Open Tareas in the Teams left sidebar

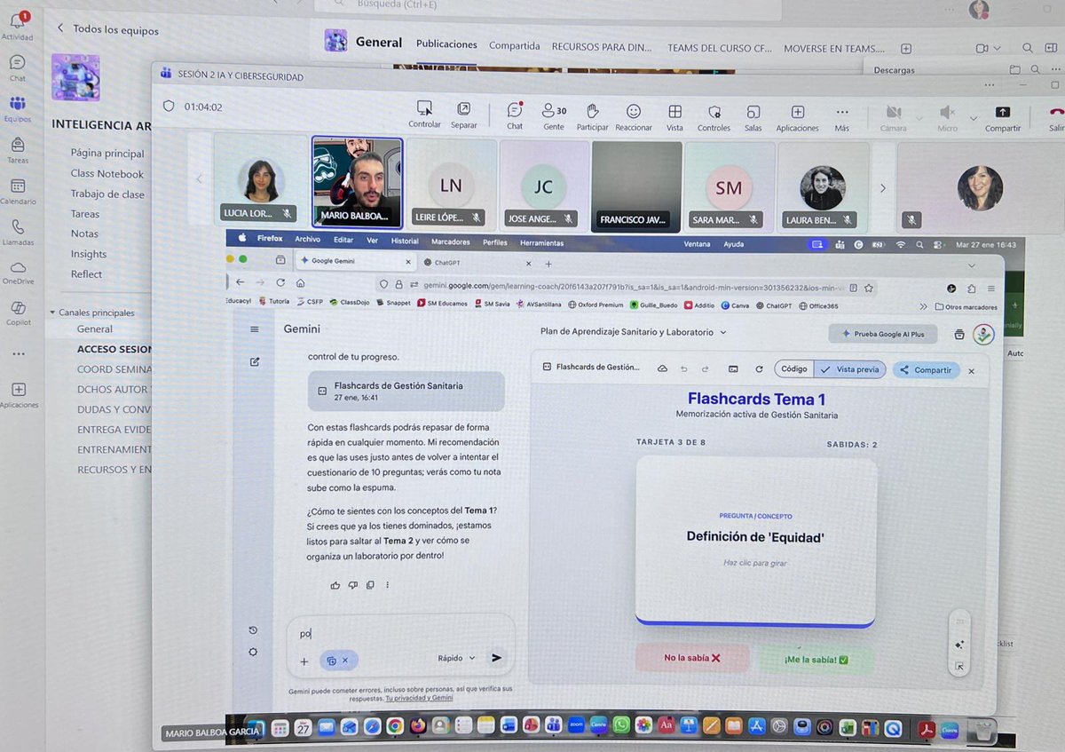click(x=17, y=149)
